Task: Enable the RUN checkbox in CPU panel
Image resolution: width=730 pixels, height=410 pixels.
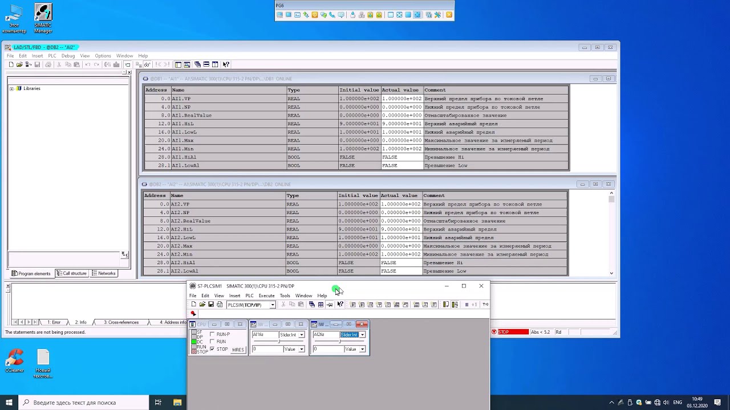Action: pyautogui.click(x=213, y=342)
